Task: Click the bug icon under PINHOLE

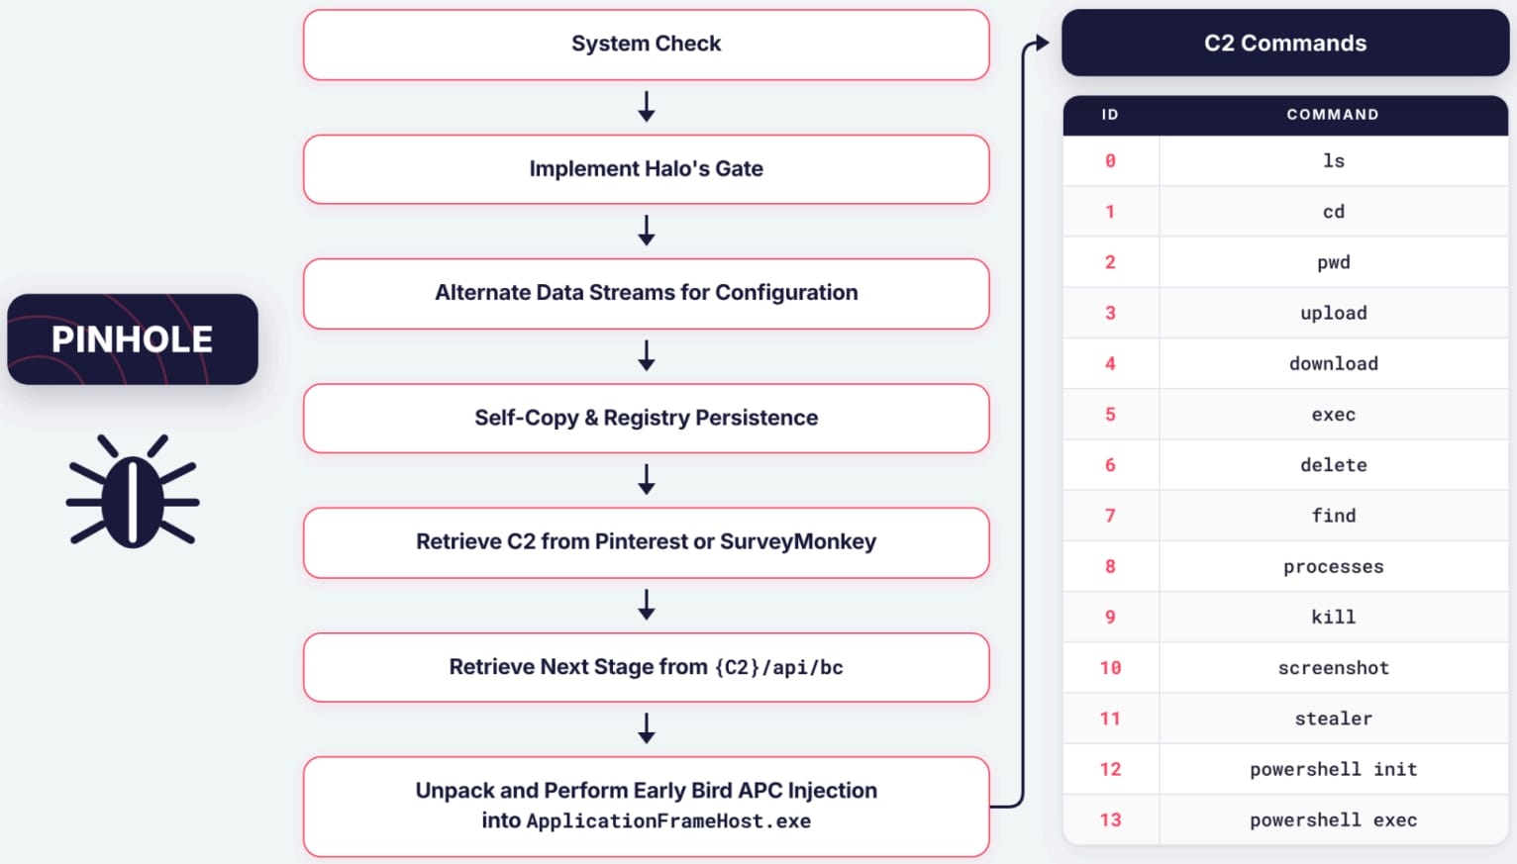Action: pos(133,490)
